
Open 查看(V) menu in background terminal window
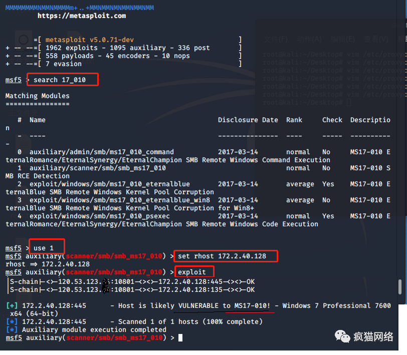pyautogui.click(x=376, y=40)
